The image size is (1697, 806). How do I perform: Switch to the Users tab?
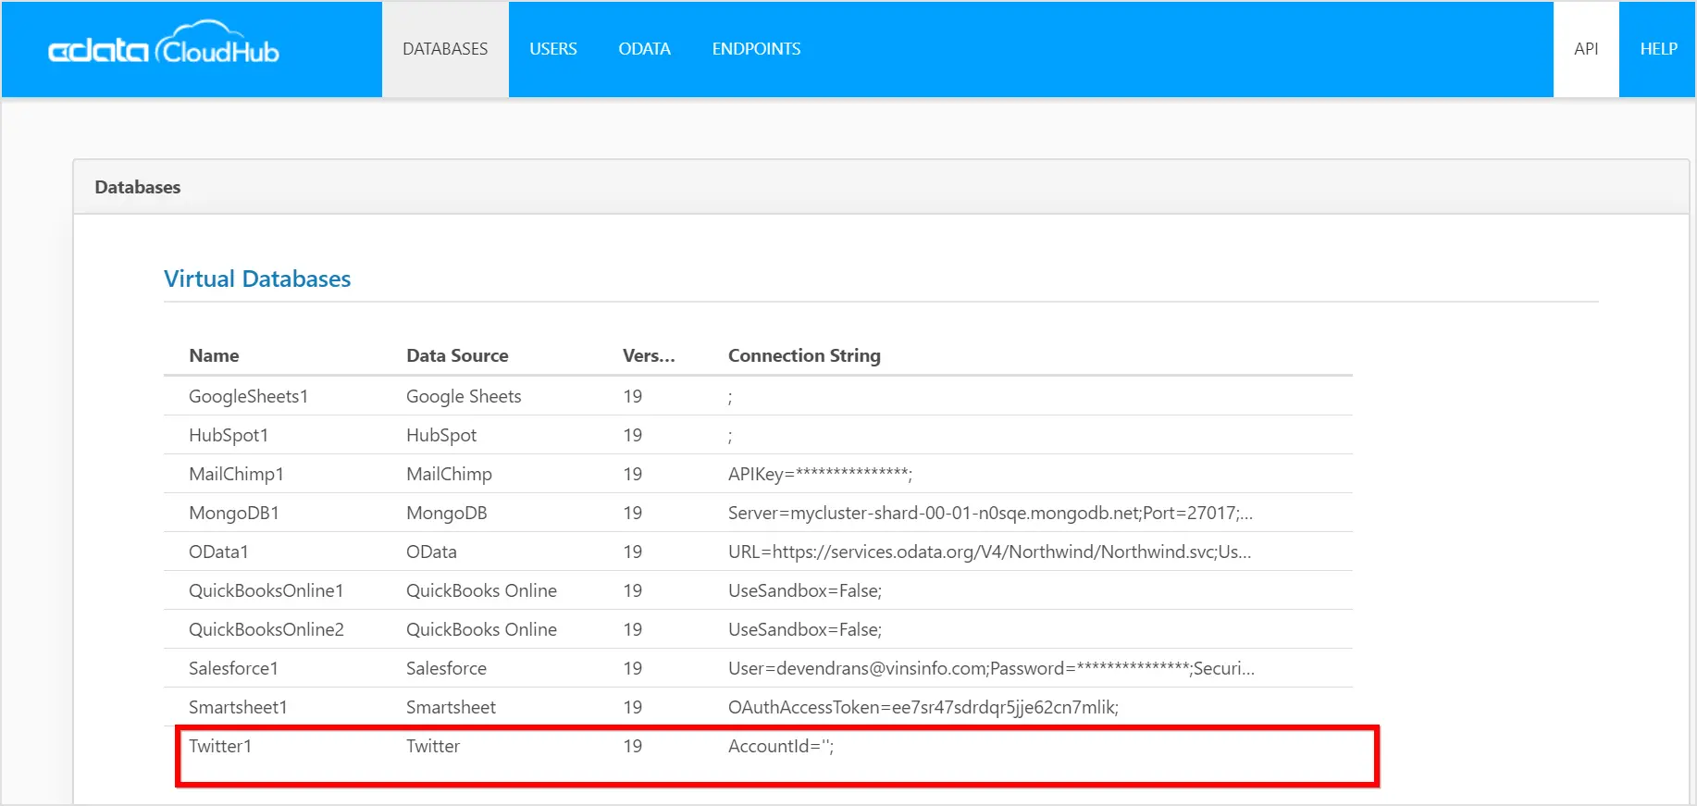click(x=553, y=49)
